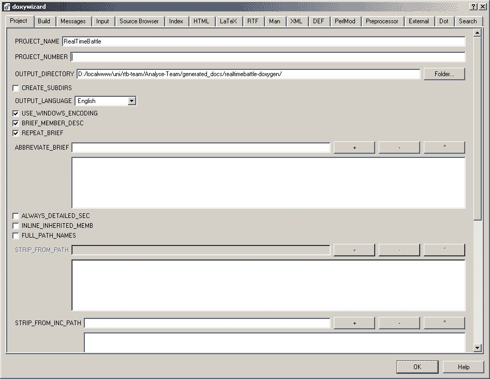Disable the REPEAT_BRIEF checkbox
490x379 pixels.
16,133
